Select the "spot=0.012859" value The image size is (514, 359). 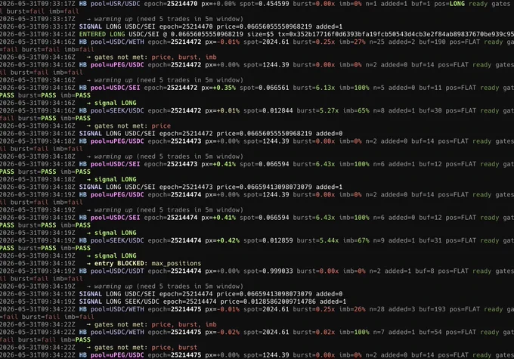[x=268, y=240]
